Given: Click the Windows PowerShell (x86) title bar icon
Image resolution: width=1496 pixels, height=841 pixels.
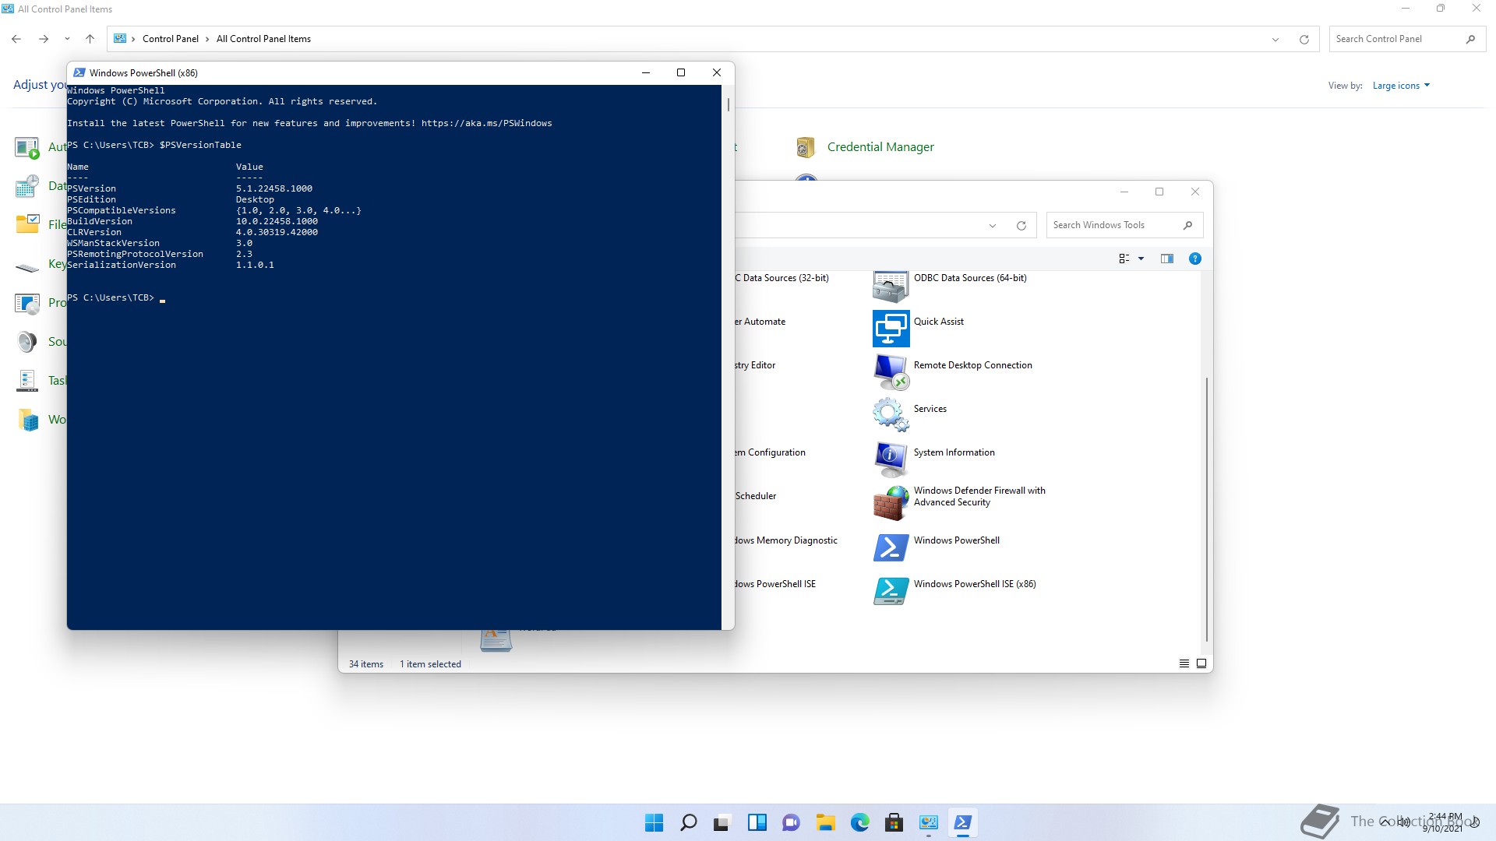Looking at the screenshot, I should 79,72.
